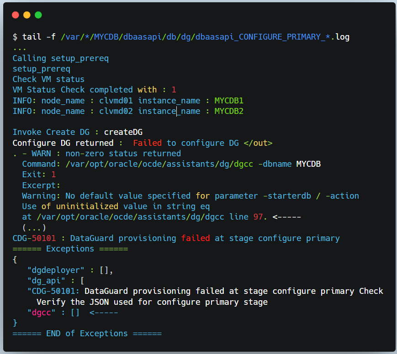Select the MYCDB2 instance name
The width and height of the screenshot is (397, 354).
pyautogui.click(x=229, y=111)
